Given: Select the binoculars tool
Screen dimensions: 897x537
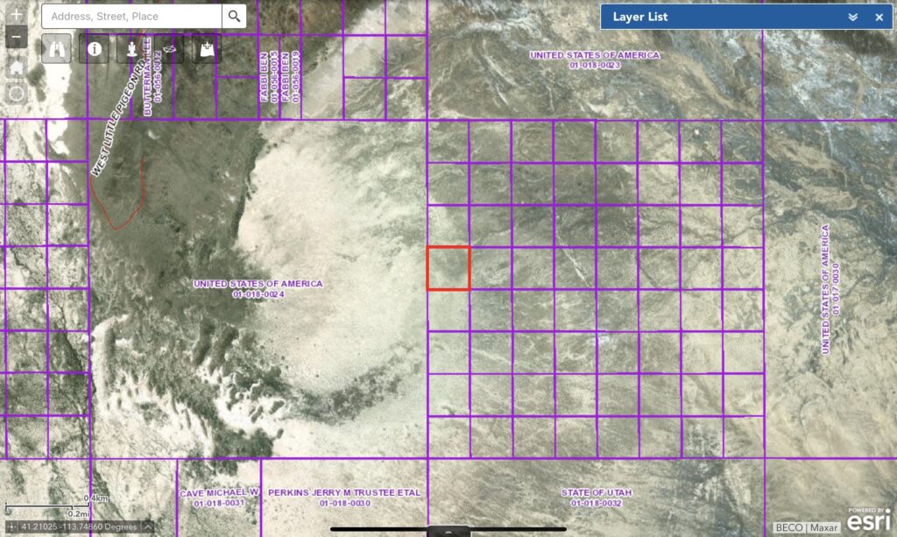Looking at the screenshot, I should pyautogui.click(x=56, y=49).
